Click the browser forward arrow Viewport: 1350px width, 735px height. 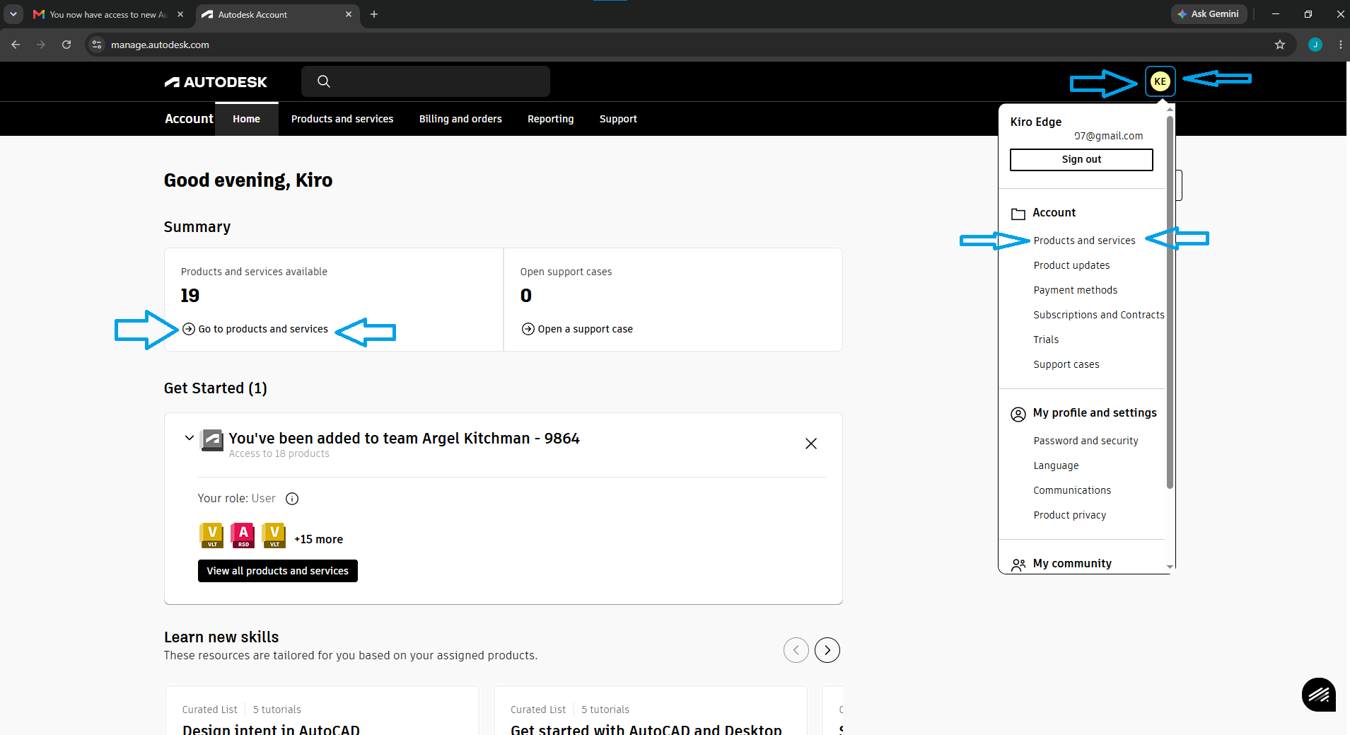(x=41, y=45)
